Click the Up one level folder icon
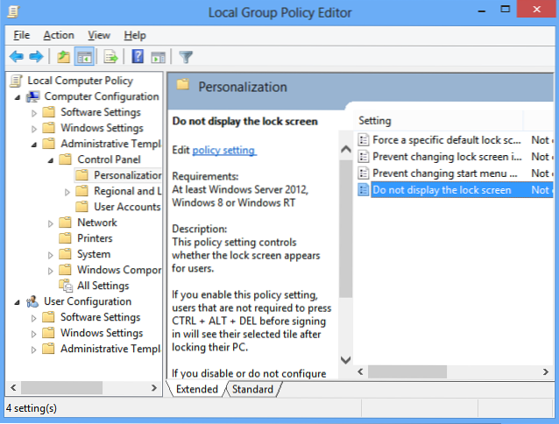This screenshot has width=559, height=424. click(63, 57)
